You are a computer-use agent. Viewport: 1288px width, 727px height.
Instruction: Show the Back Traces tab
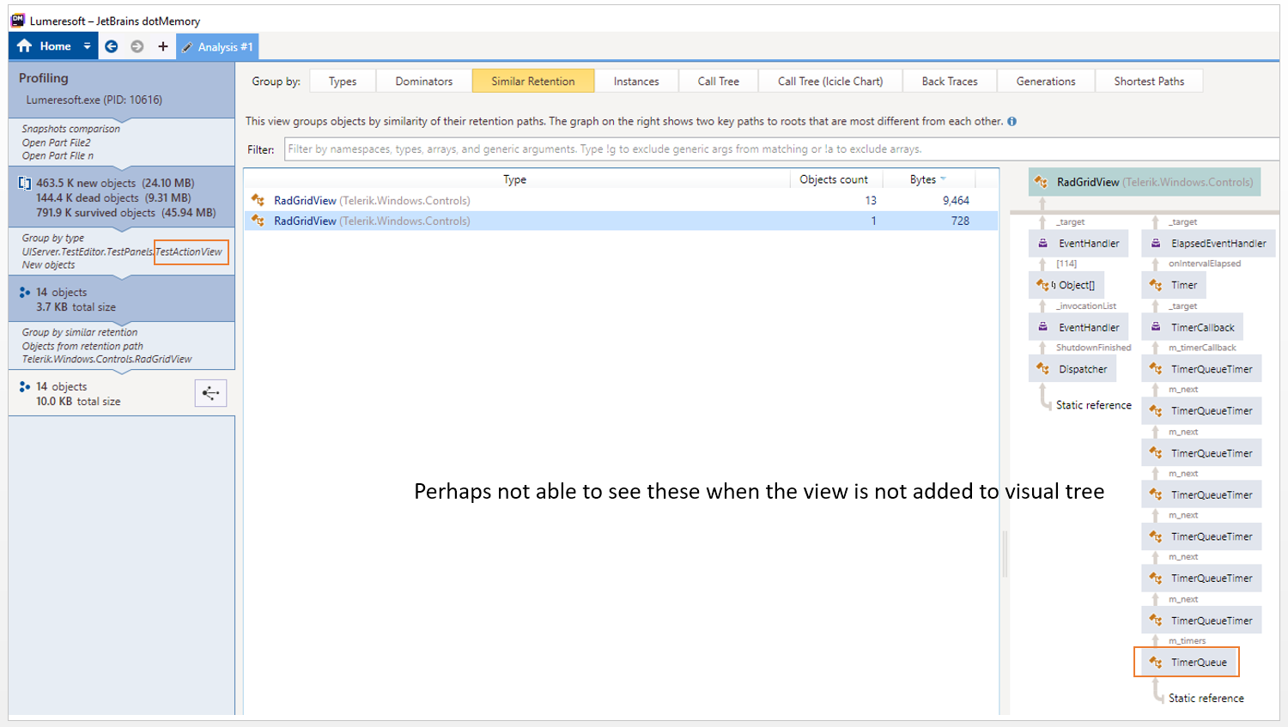950,81
